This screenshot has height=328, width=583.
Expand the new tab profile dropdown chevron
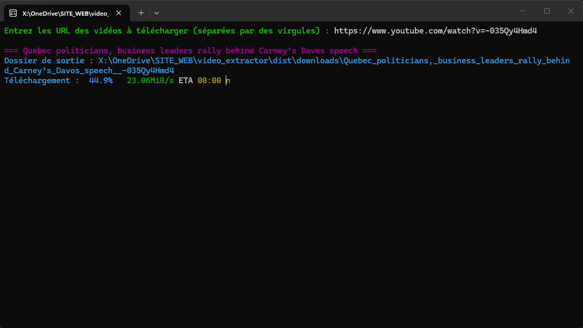click(157, 13)
